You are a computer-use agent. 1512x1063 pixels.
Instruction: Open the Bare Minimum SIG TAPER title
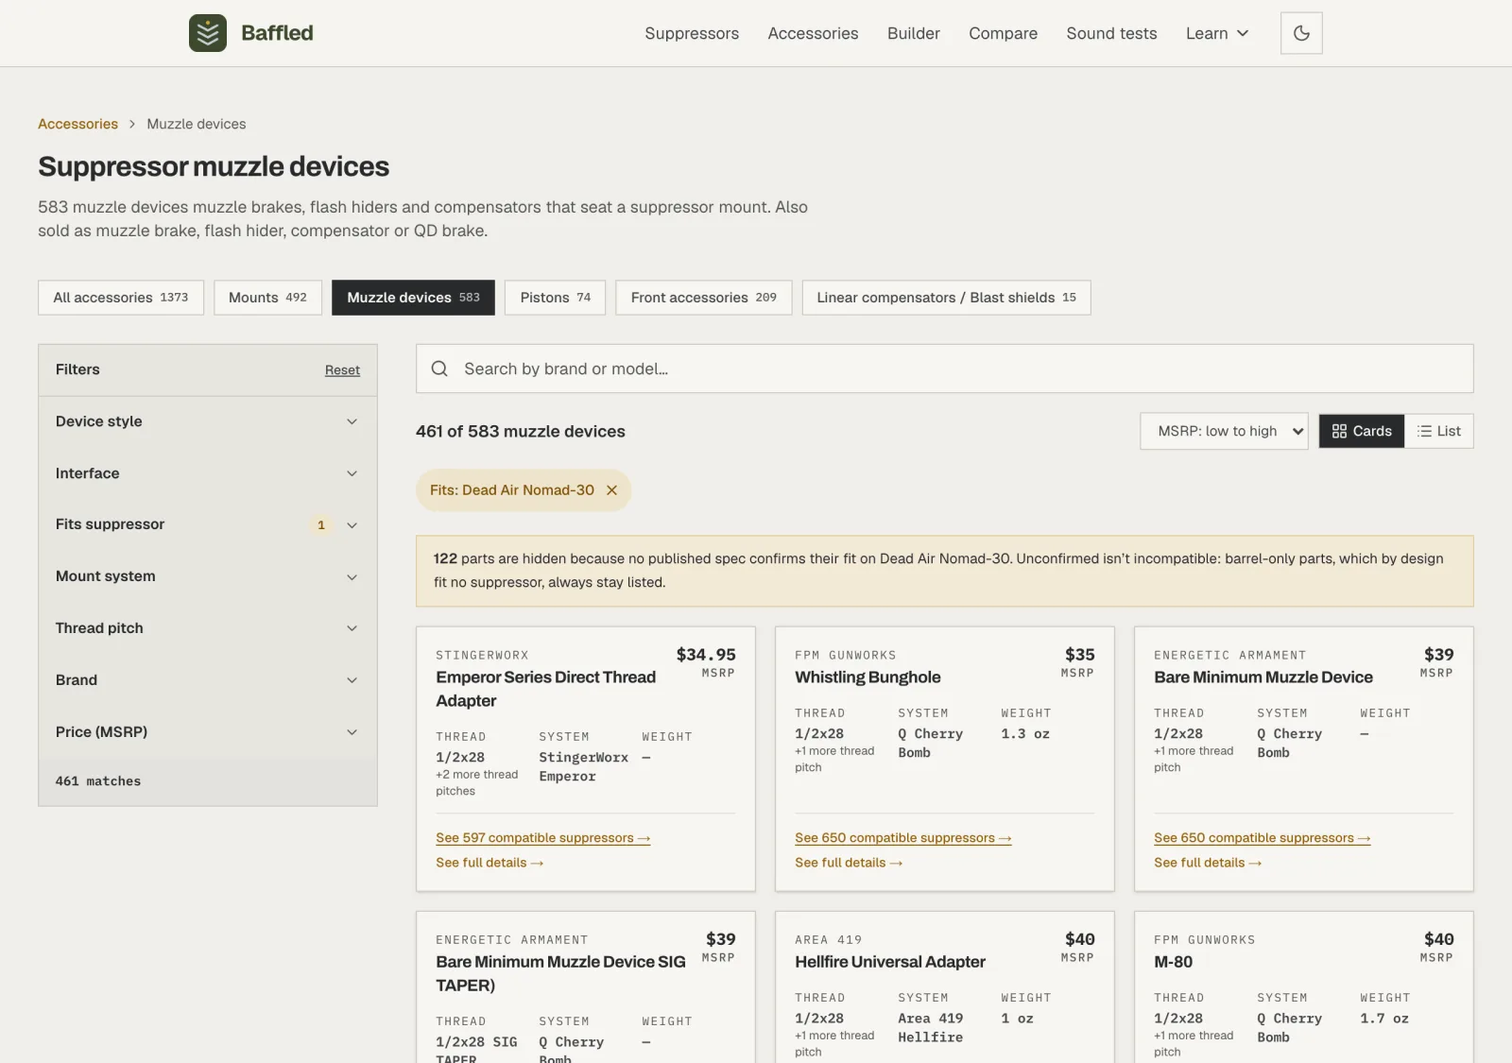560,973
